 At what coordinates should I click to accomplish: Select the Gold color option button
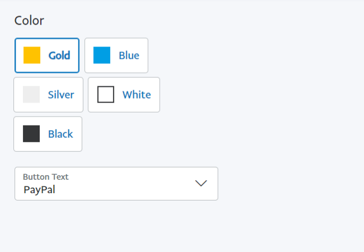[x=47, y=55]
